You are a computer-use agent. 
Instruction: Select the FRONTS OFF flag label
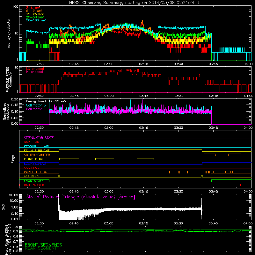click(x=33, y=181)
